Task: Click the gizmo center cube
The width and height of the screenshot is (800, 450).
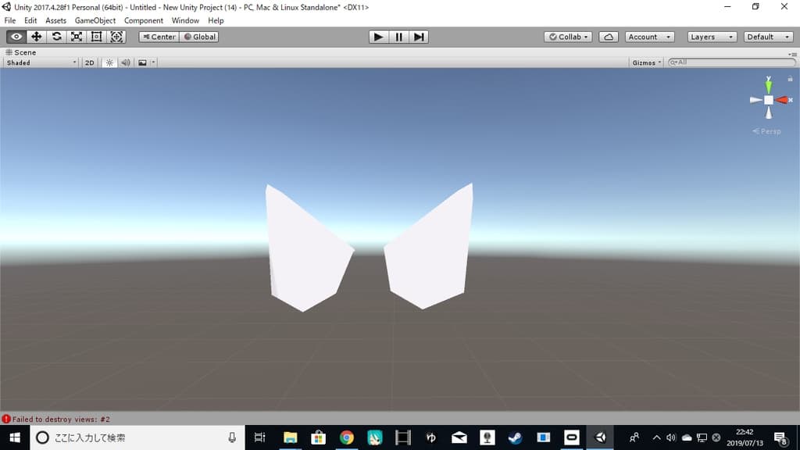Action: [769, 100]
